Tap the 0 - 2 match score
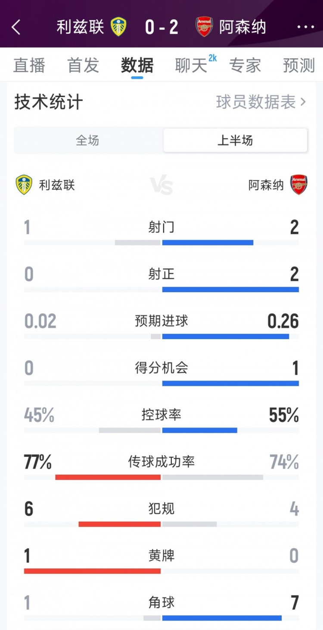The height and width of the screenshot is (630, 323). click(161, 27)
